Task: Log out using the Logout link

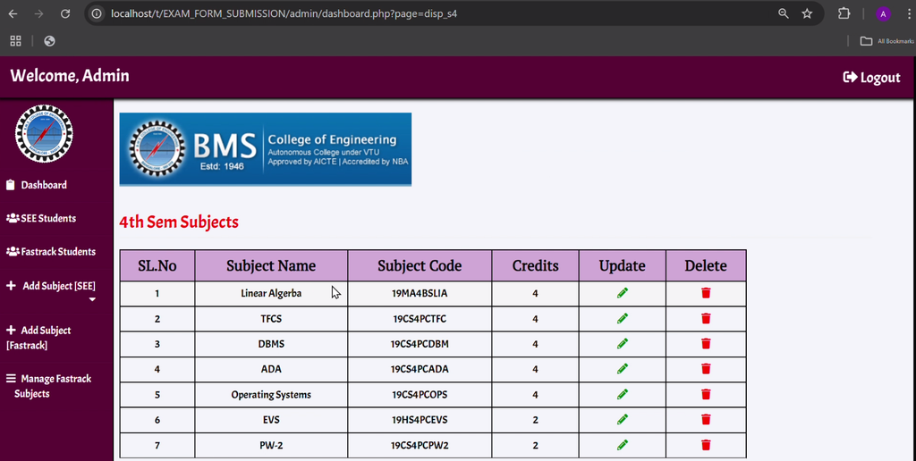Action: point(871,77)
